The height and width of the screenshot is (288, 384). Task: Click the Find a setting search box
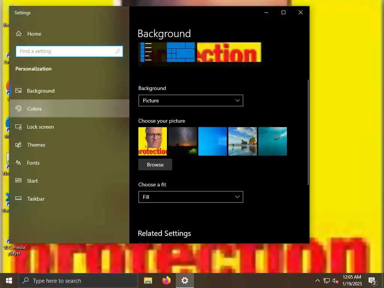(x=69, y=51)
